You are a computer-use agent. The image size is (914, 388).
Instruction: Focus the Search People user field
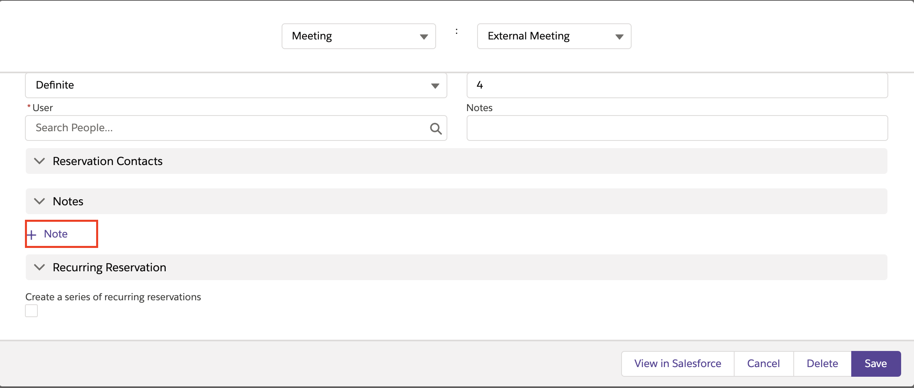225,128
